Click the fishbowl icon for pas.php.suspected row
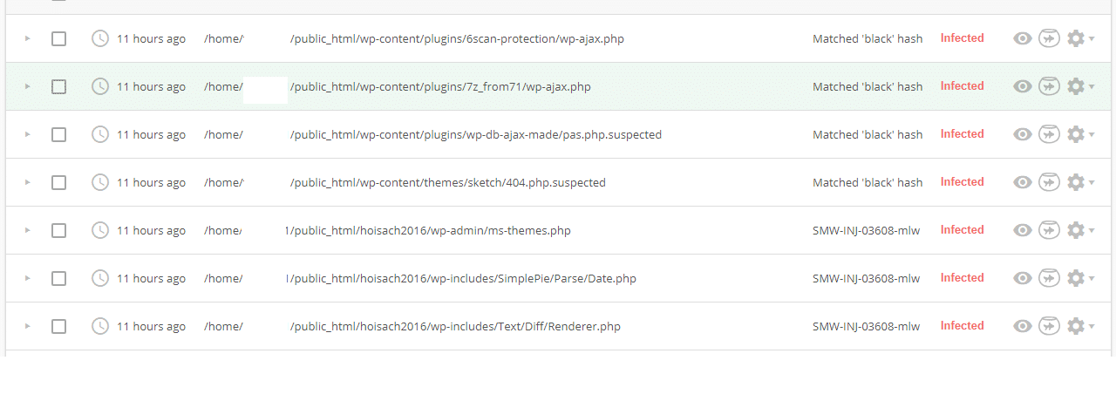Viewport: 1116px width, 401px height. tap(1049, 134)
